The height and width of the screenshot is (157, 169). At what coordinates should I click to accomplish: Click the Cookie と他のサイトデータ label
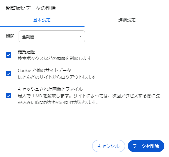[x=44, y=70]
